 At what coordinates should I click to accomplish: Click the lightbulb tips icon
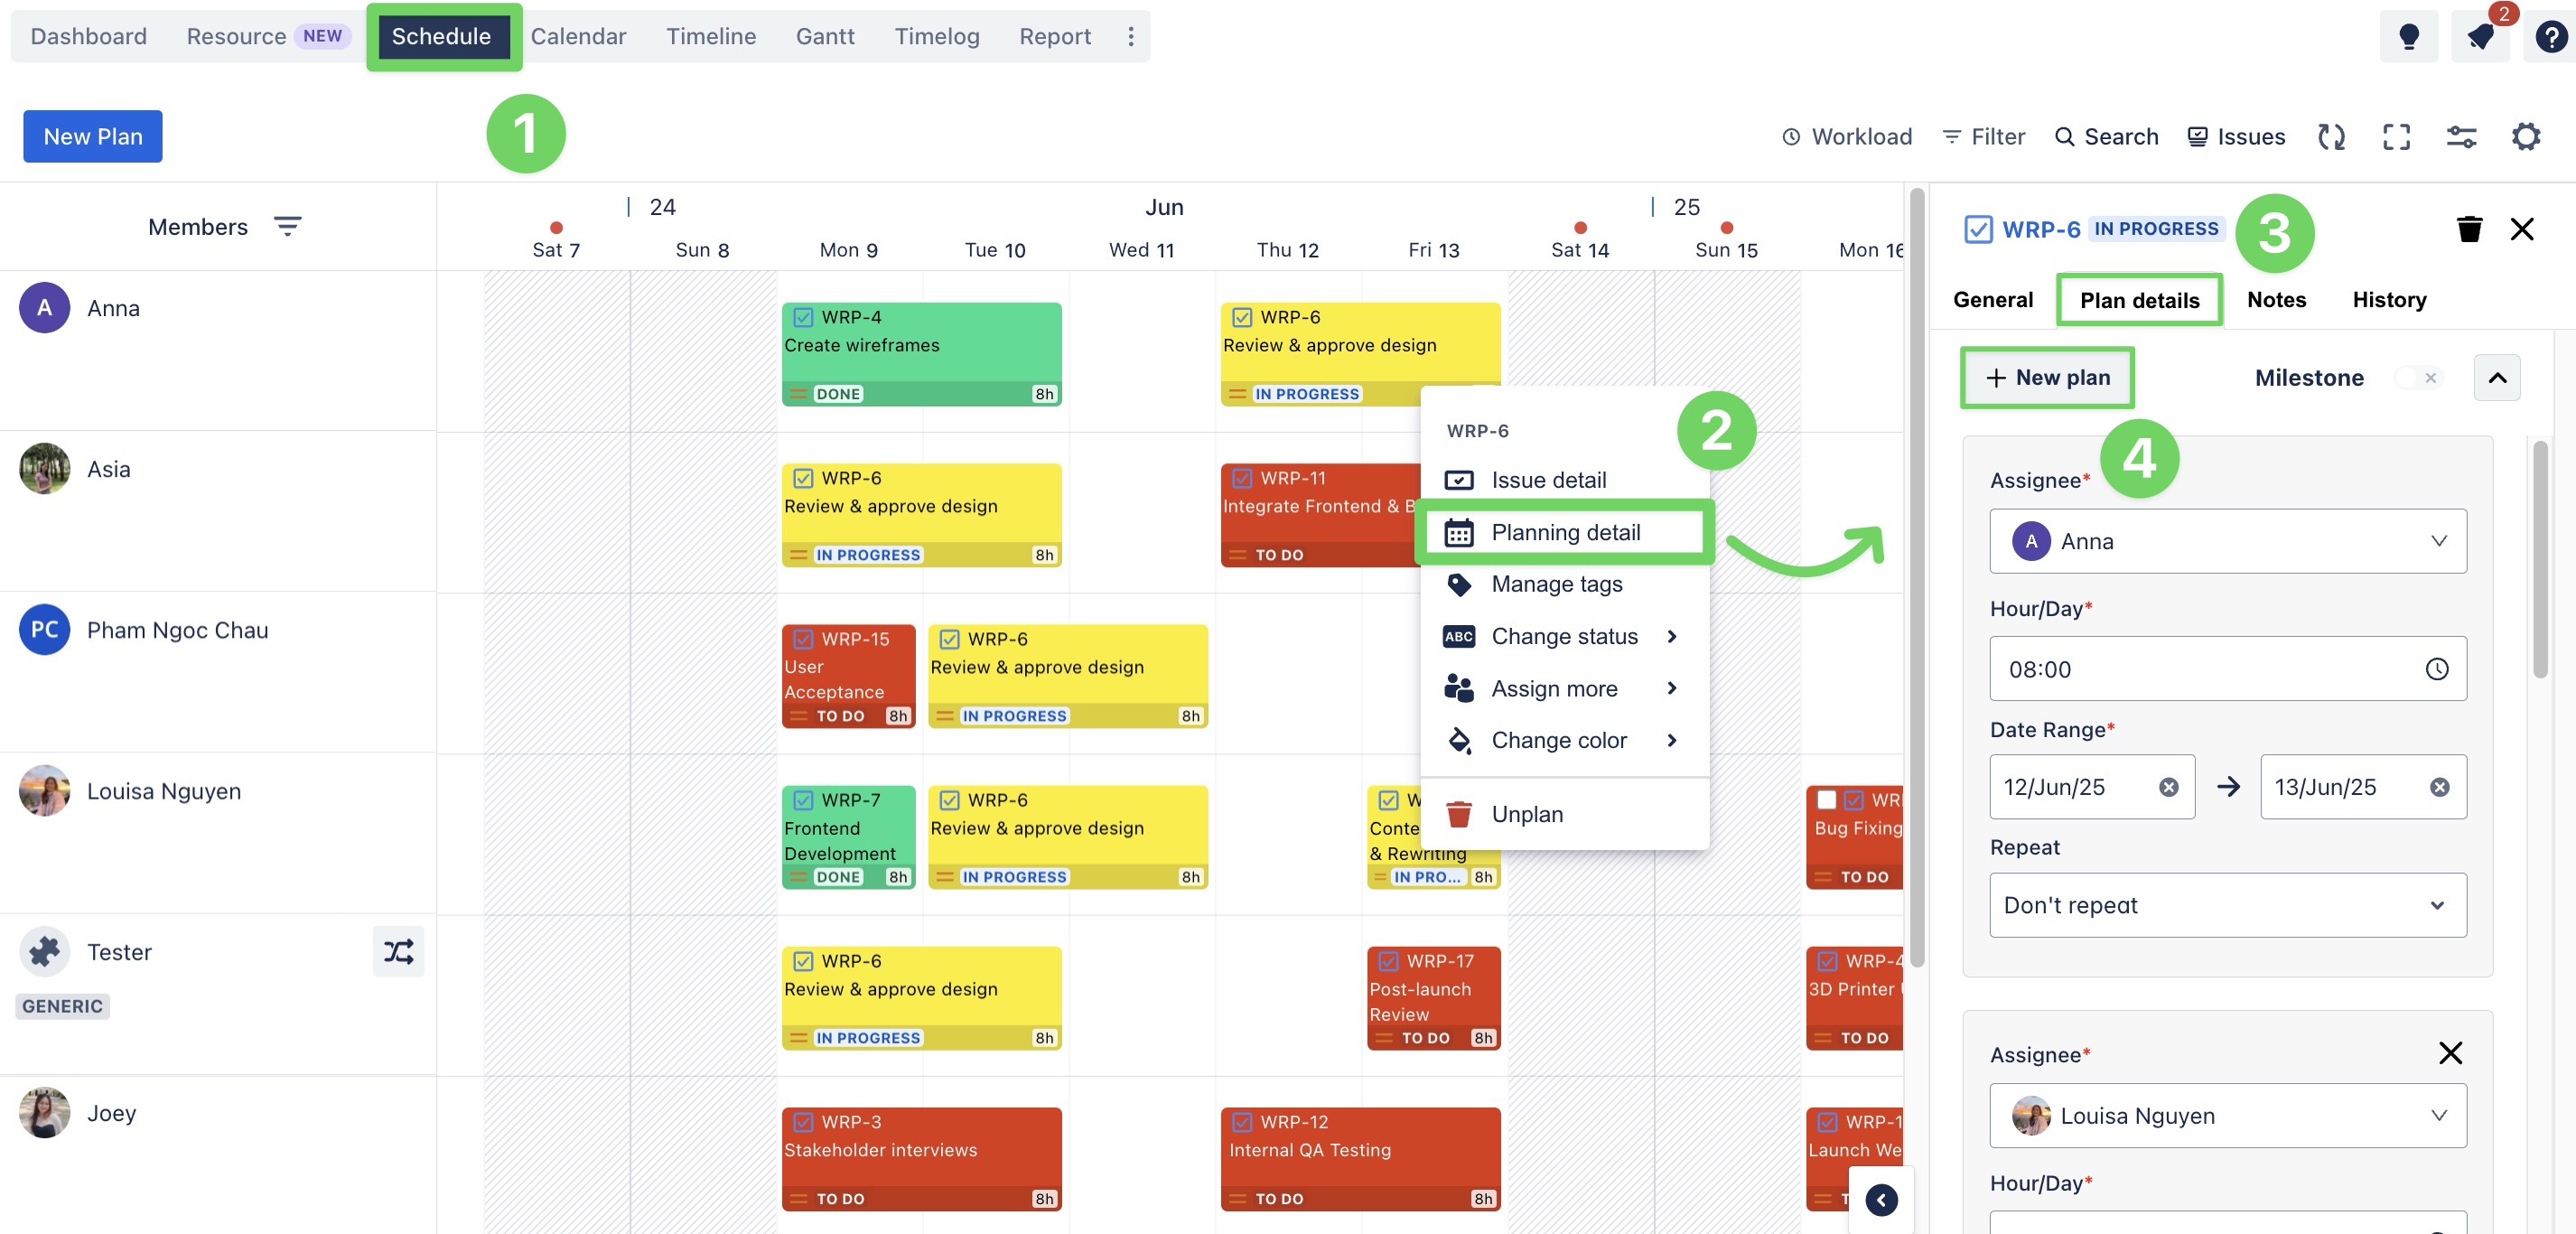point(2408,37)
